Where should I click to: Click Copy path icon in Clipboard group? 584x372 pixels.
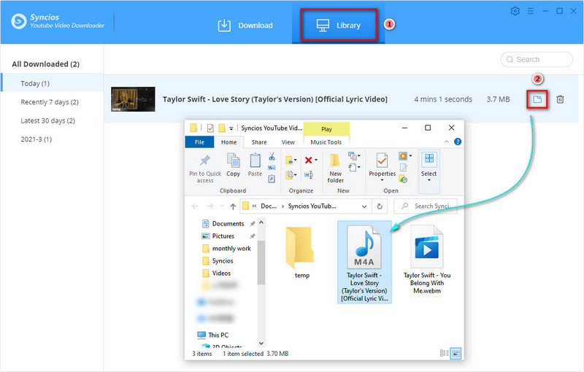[272, 168]
